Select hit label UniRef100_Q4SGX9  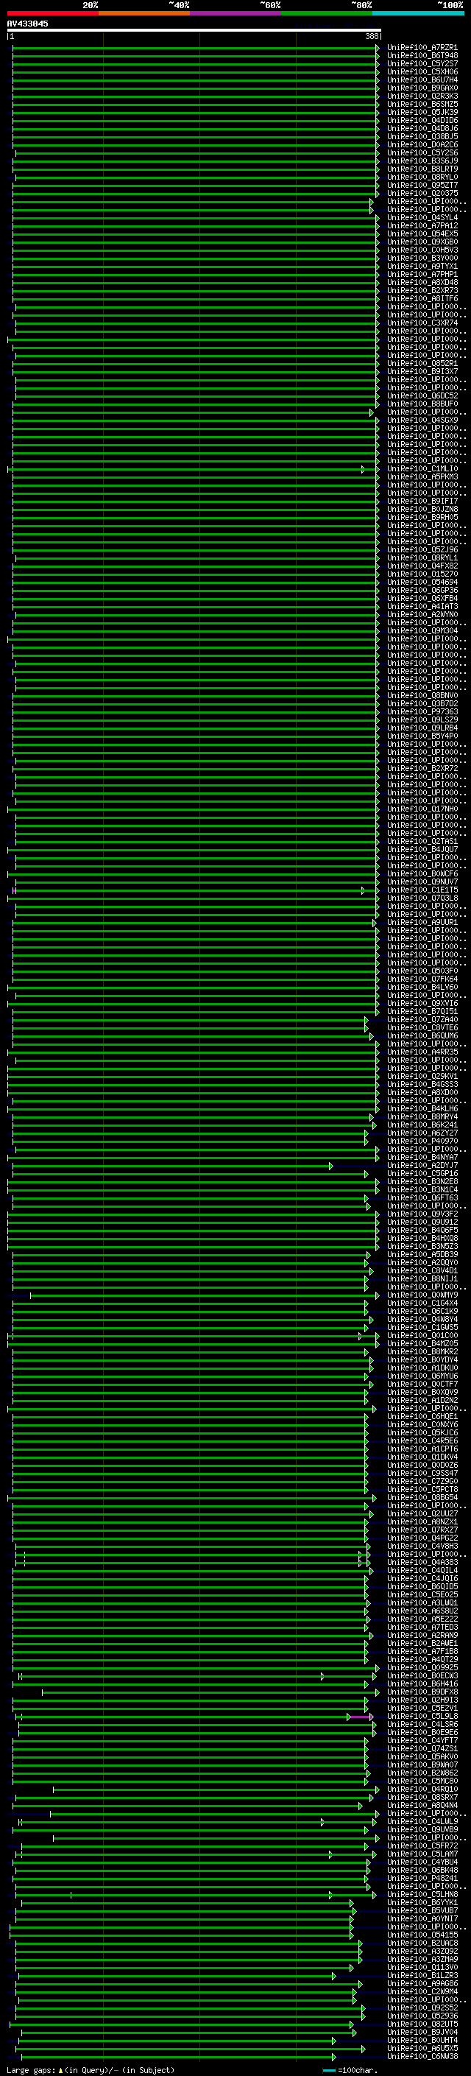pos(422,420)
